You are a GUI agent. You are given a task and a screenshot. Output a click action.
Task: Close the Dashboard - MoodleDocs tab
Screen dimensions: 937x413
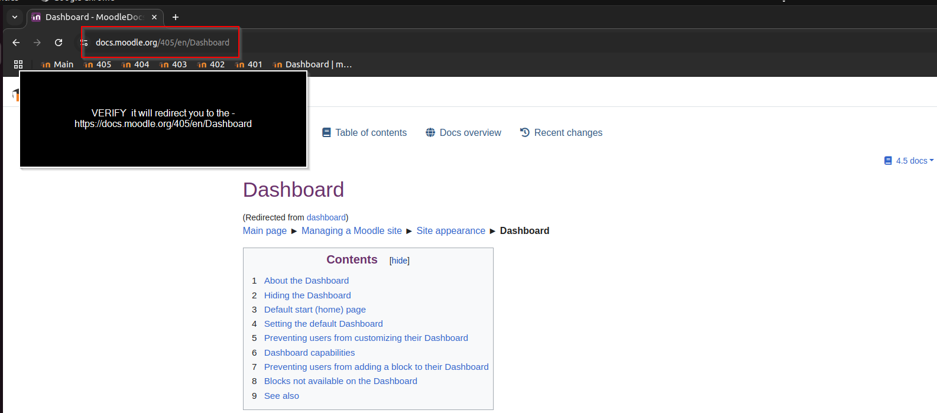[154, 17]
